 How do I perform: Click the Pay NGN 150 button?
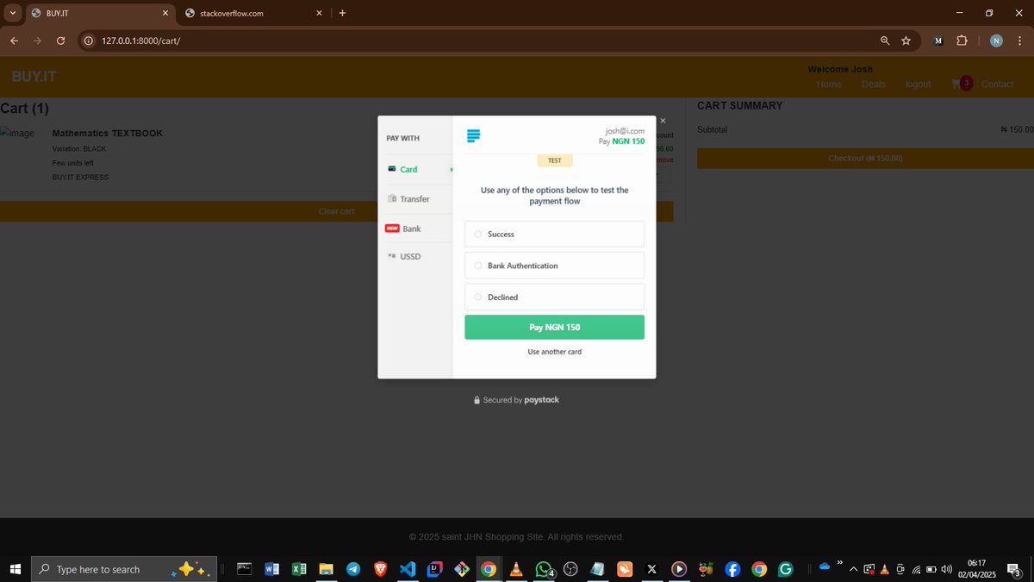[554, 327]
